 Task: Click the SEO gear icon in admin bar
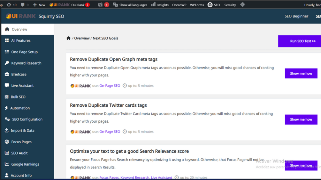[210, 5]
